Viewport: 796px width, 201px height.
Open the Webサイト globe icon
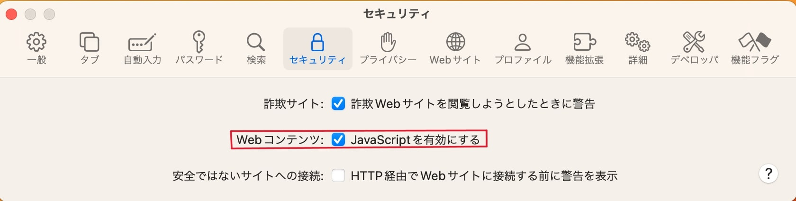coord(455,42)
